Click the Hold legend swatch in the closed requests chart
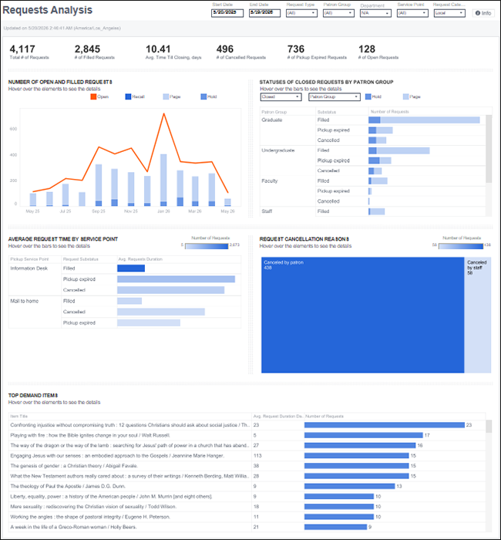The height and width of the screenshot is (540, 501). click(x=368, y=96)
